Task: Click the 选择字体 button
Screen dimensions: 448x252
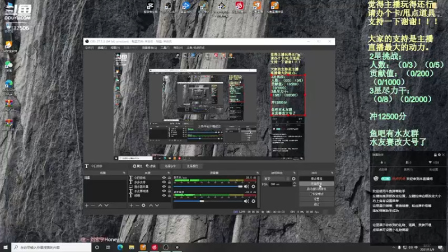Action: pos(170,166)
